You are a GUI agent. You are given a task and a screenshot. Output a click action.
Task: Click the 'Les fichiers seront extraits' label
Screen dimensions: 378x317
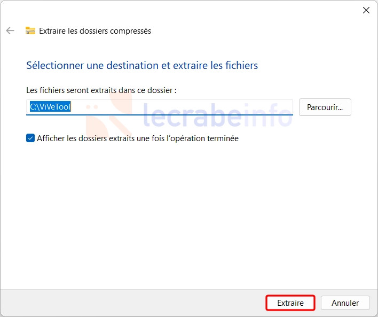(101, 90)
